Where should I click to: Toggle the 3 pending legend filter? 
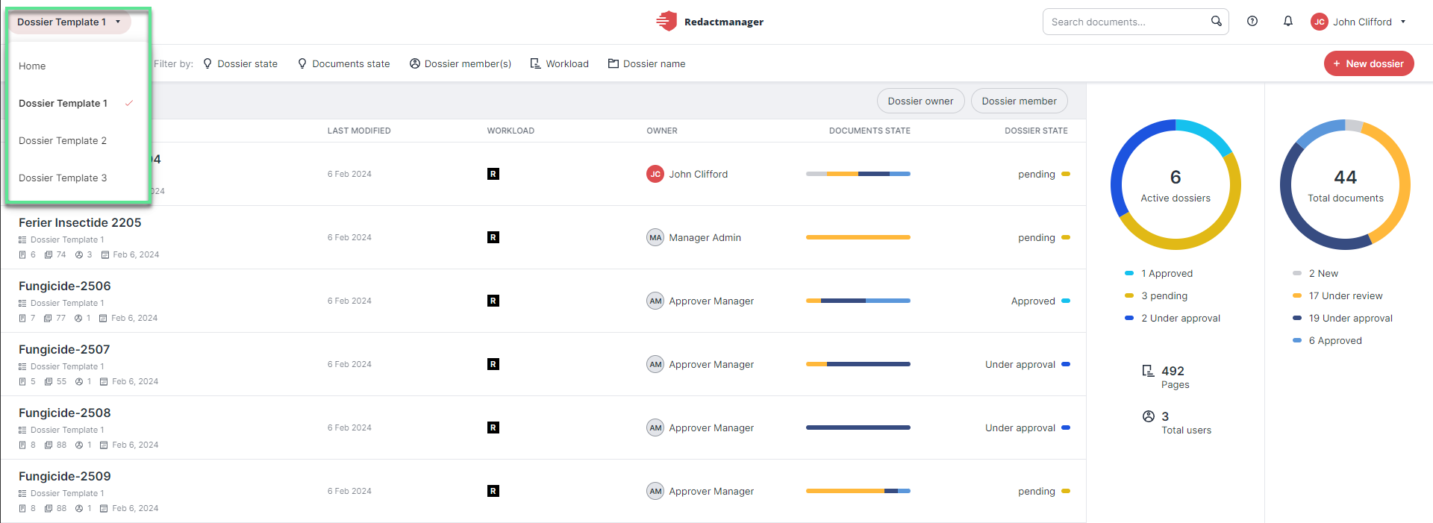(1156, 295)
